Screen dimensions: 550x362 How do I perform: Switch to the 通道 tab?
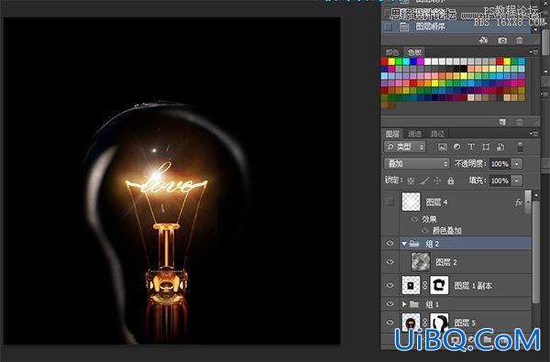(x=415, y=134)
